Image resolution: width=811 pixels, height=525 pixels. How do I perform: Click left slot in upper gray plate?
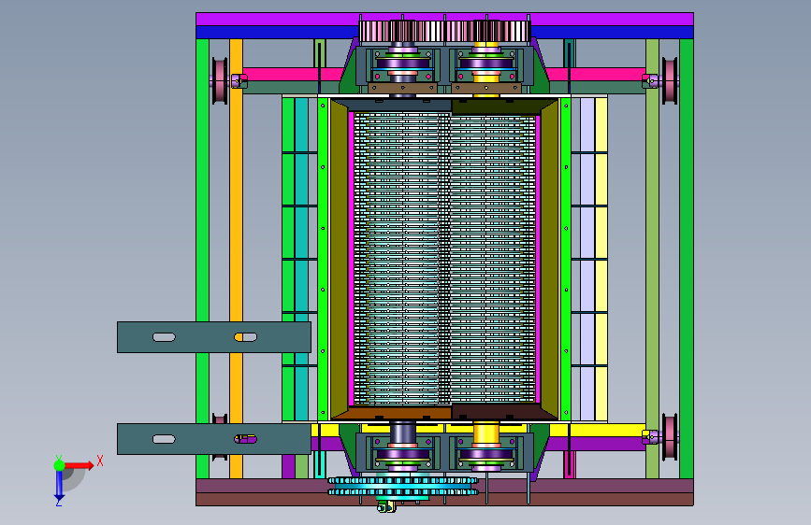(164, 337)
